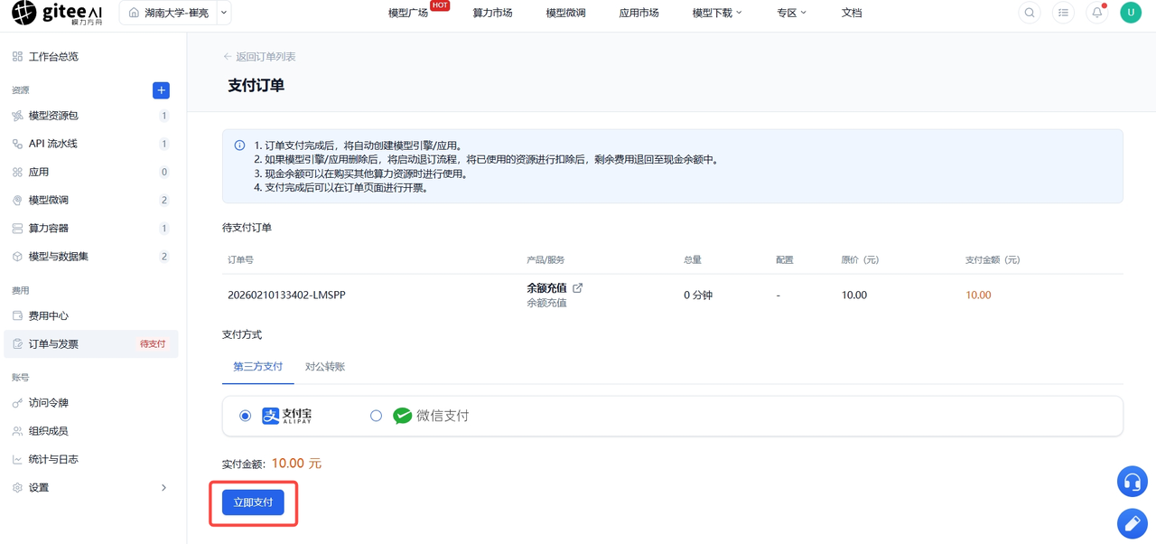This screenshot has width=1156, height=544.
Task: Click the orange 10.00 payment amount cell
Action: click(978, 295)
